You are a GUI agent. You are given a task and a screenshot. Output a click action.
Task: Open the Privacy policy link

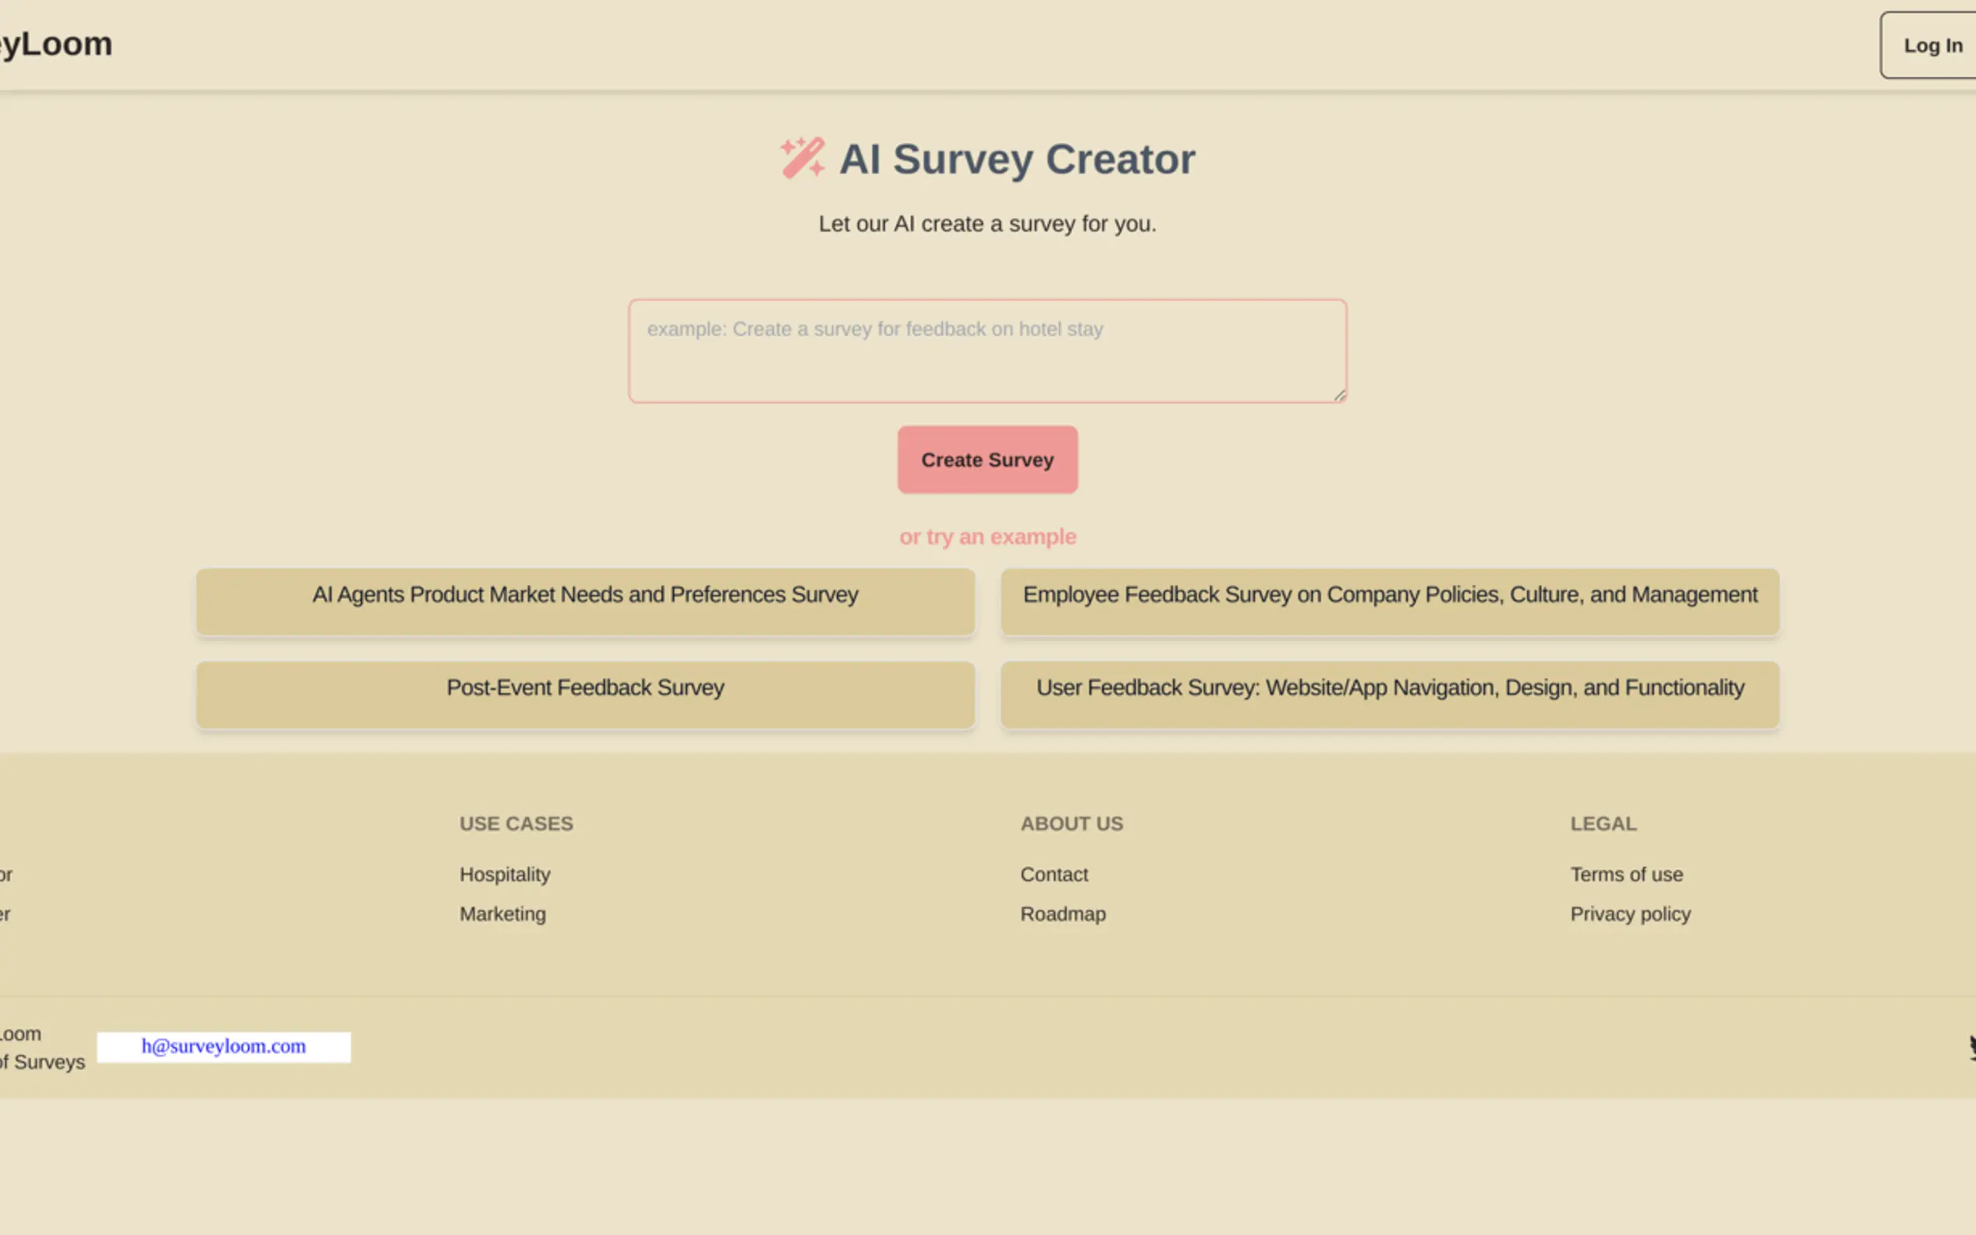pos(1630,914)
